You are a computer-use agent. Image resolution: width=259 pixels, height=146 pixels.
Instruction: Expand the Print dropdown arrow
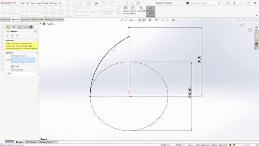[x=100, y=3]
